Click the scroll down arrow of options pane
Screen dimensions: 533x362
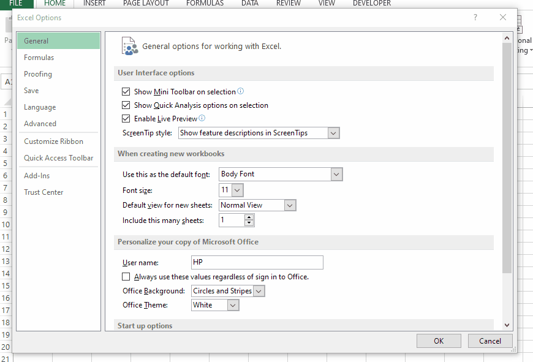507,325
